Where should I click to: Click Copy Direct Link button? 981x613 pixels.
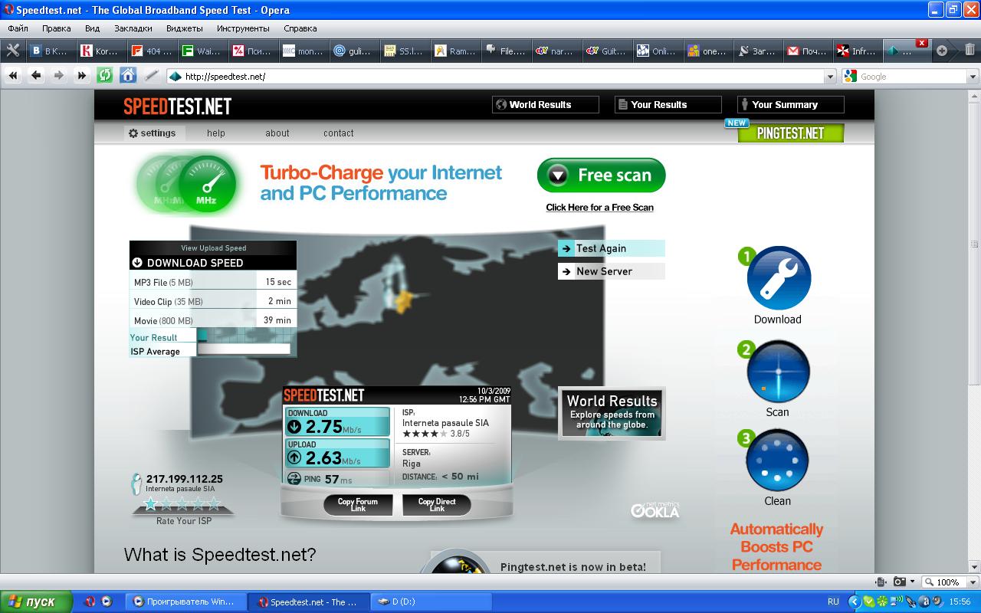437,505
